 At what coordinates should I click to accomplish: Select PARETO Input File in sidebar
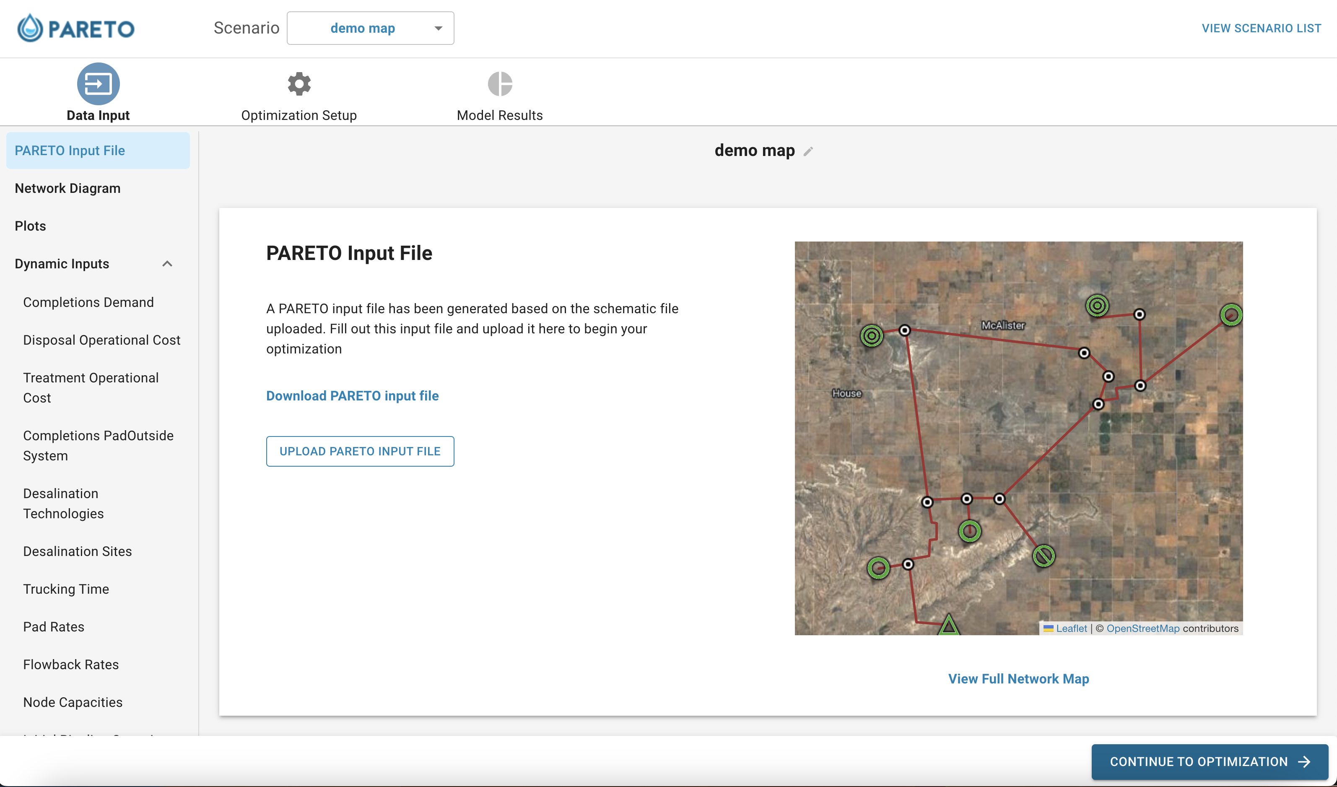pyautogui.click(x=98, y=151)
